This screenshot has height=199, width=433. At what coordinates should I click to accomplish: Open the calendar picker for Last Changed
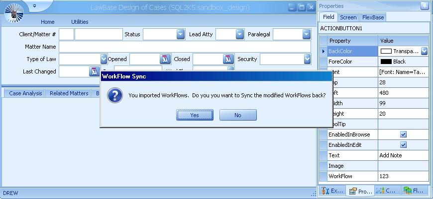(x=94, y=71)
